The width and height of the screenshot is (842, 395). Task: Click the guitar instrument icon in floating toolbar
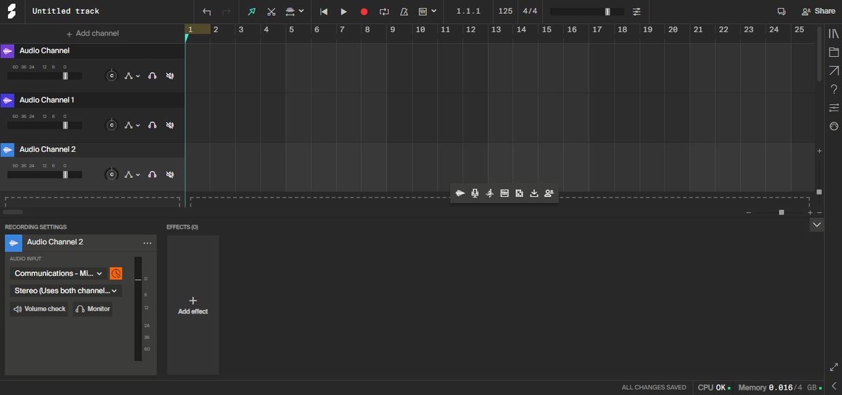coord(489,193)
